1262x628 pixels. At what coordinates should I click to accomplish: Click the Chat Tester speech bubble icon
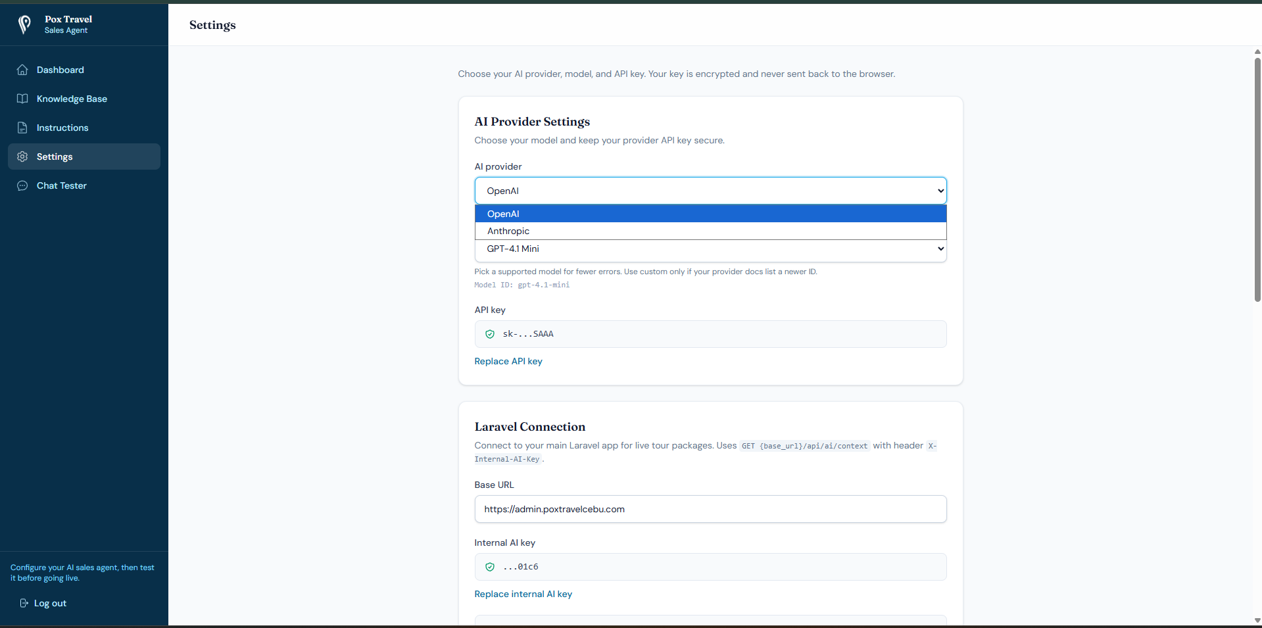click(x=22, y=185)
